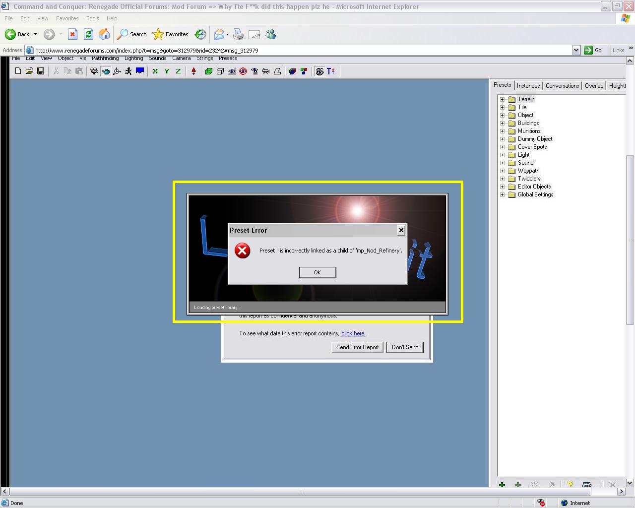Click the address URL field
This screenshot has width=635, height=508.
tap(298, 50)
